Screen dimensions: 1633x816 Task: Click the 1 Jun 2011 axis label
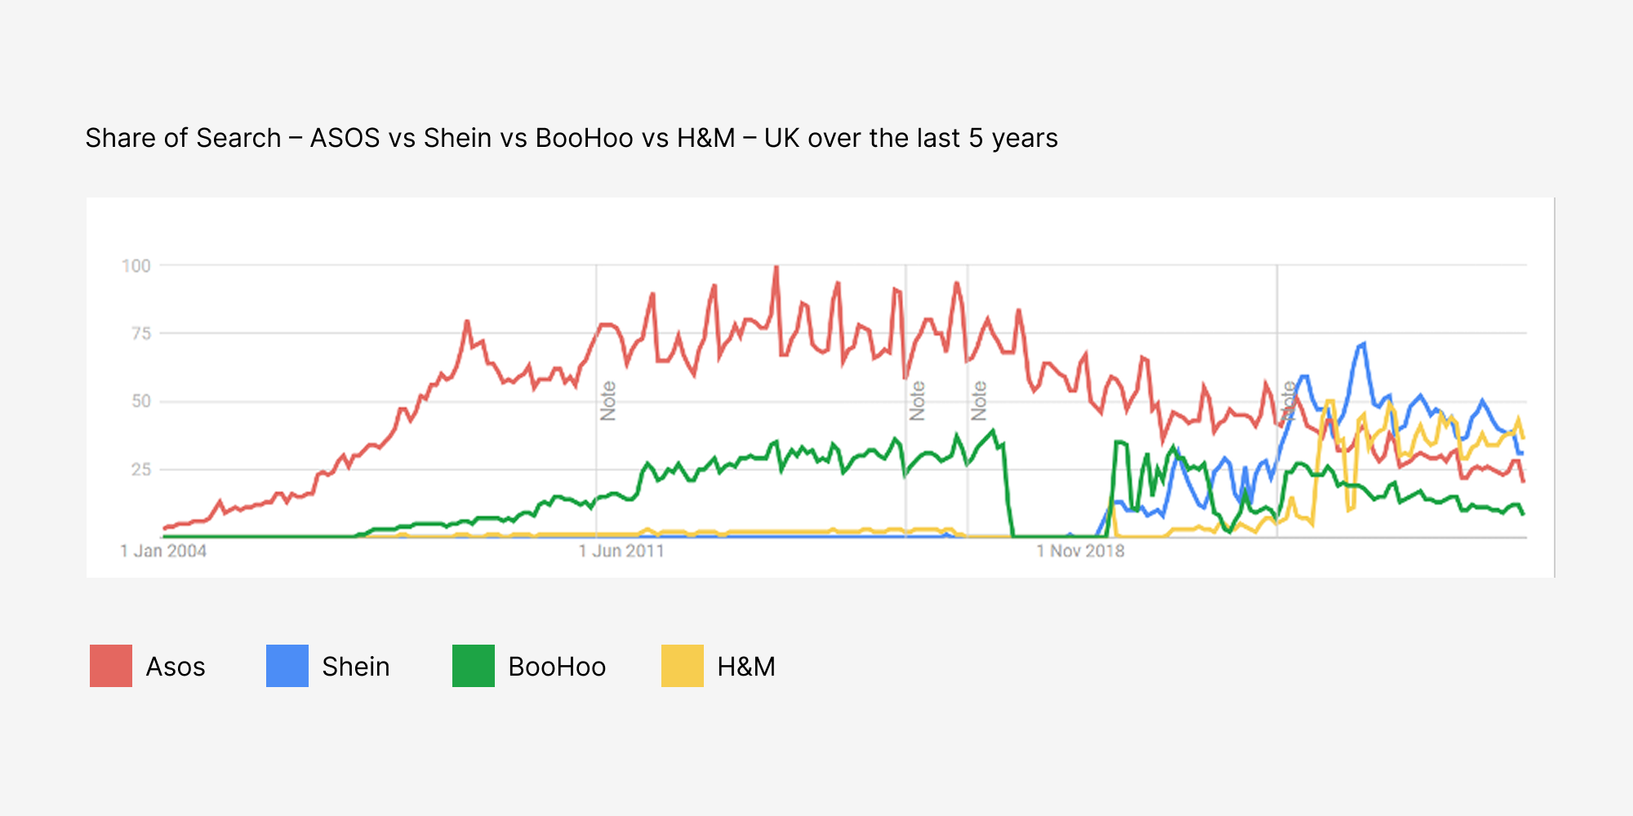(x=621, y=552)
